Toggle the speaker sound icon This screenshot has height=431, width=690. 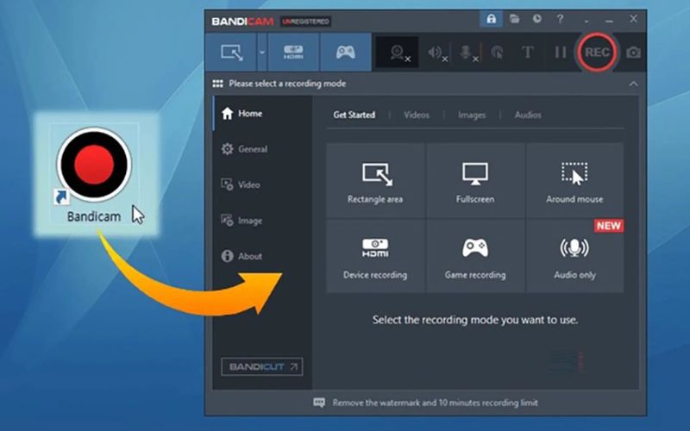(437, 53)
